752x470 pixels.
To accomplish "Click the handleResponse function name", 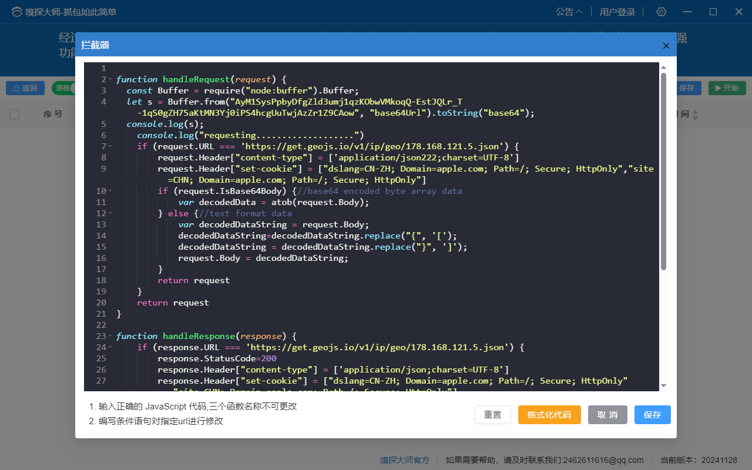I will (x=199, y=336).
